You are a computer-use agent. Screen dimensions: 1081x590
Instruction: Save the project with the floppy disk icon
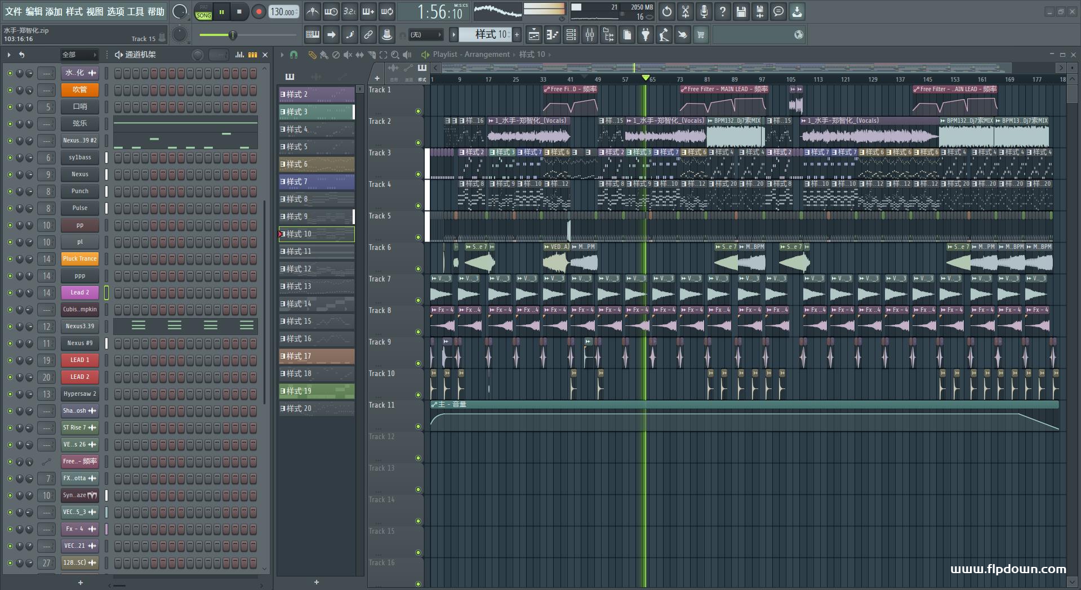point(741,11)
